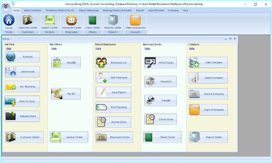Open the Import/Export menu
Screen dimensions: 272x163
(156, 11)
